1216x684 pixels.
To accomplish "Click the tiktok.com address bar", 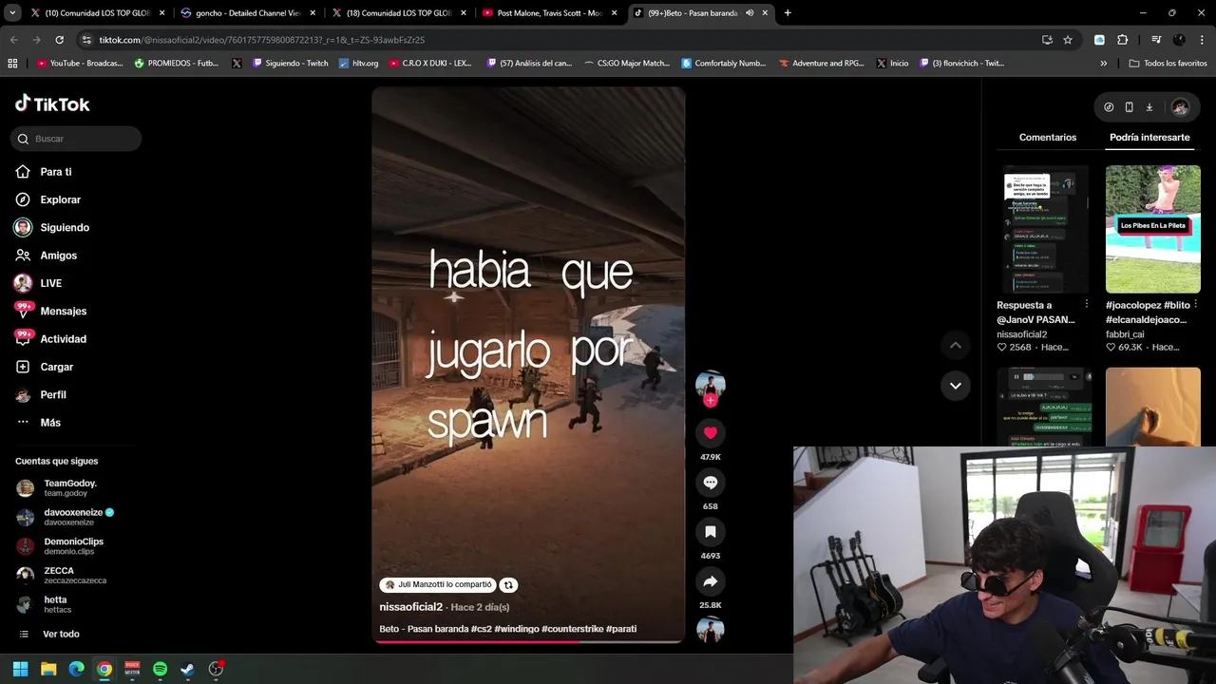I will [x=560, y=40].
